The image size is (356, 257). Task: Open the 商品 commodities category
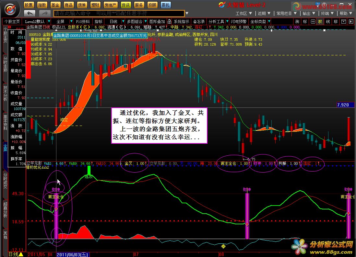click(68, 5)
